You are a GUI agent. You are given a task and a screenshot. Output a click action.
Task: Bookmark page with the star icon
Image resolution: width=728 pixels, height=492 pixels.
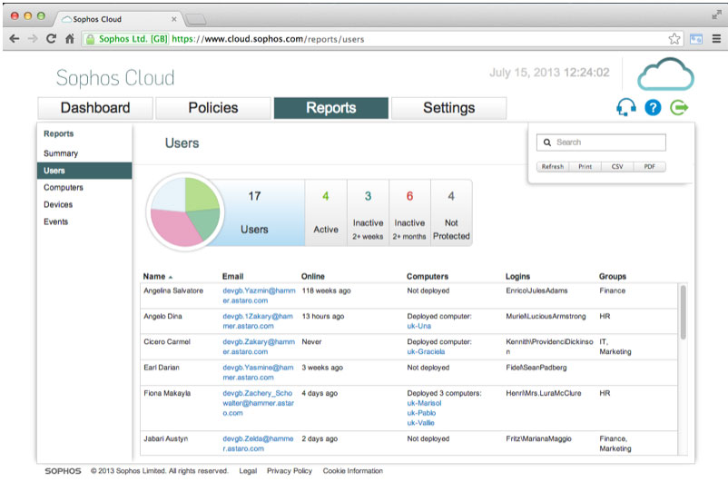674,39
